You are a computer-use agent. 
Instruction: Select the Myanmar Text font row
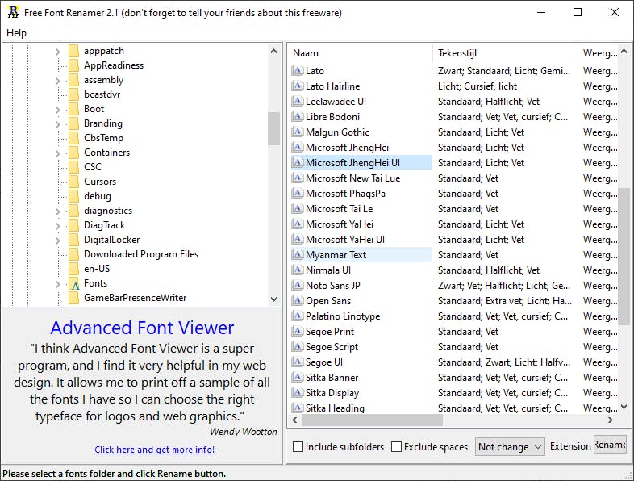click(336, 255)
